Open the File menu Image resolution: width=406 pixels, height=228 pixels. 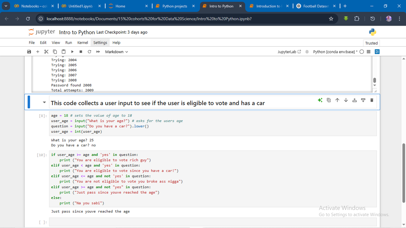(x=31, y=43)
